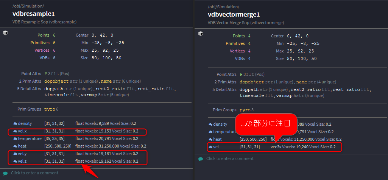Viewport: 388px width, 180px height.
Task: Click resolution '[35, 35, 35]' of temperature
Action: coord(55,139)
